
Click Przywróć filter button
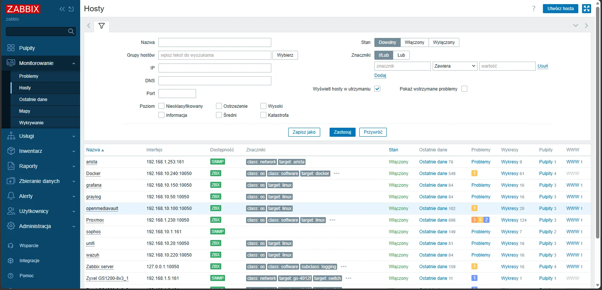[373, 132]
